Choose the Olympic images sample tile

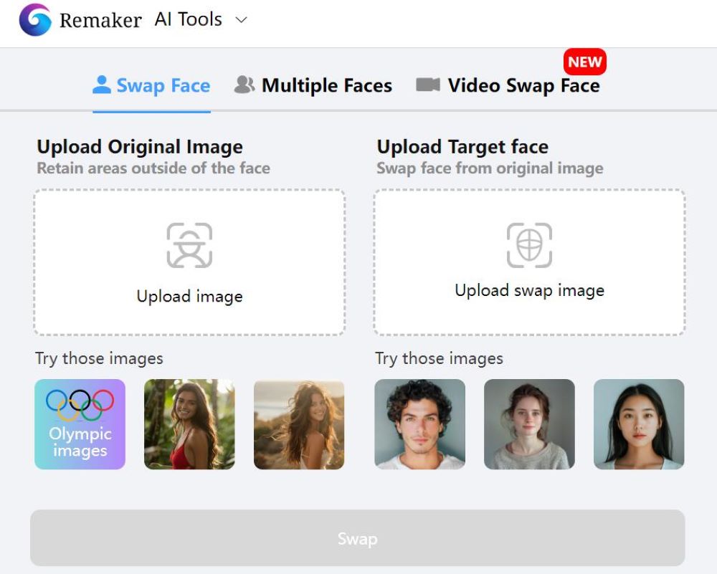tap(80, 424)
